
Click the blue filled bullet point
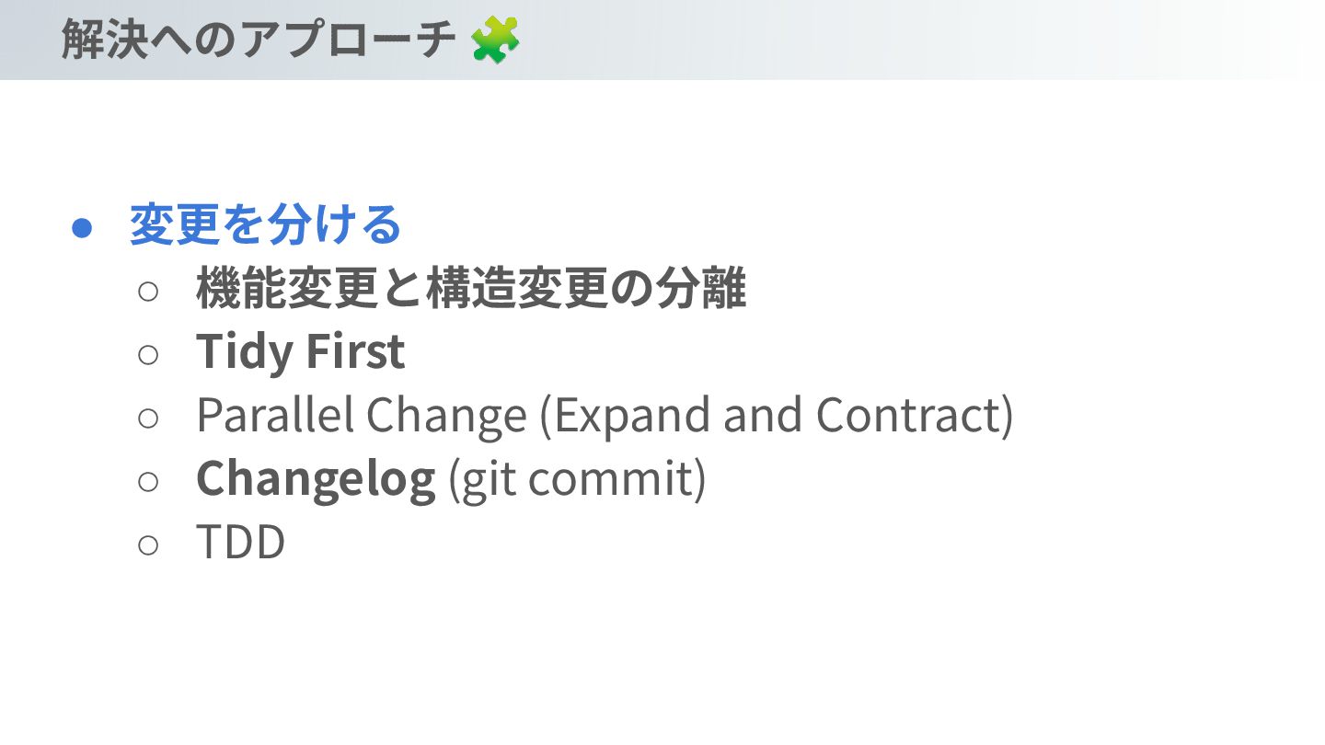coord(83,227)
